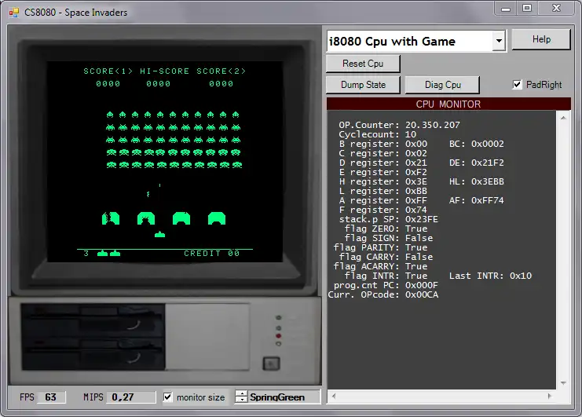Viewport: 582px width, 417px height.
Task: Click the prog.cnt PC: 0x000F line
Action: click(386, 285)
